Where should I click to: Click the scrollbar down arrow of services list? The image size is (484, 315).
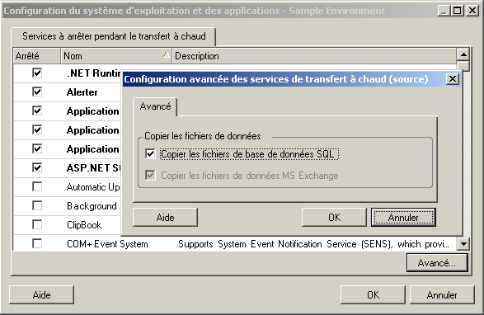[463, 244]
